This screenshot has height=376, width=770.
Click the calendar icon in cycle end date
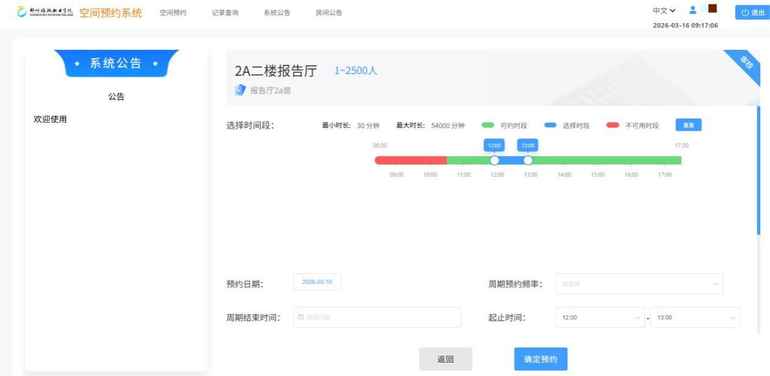300,317
